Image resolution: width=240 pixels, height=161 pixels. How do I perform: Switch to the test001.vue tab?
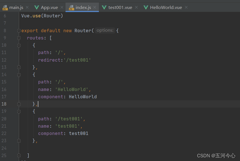click(x=120, y=7)
